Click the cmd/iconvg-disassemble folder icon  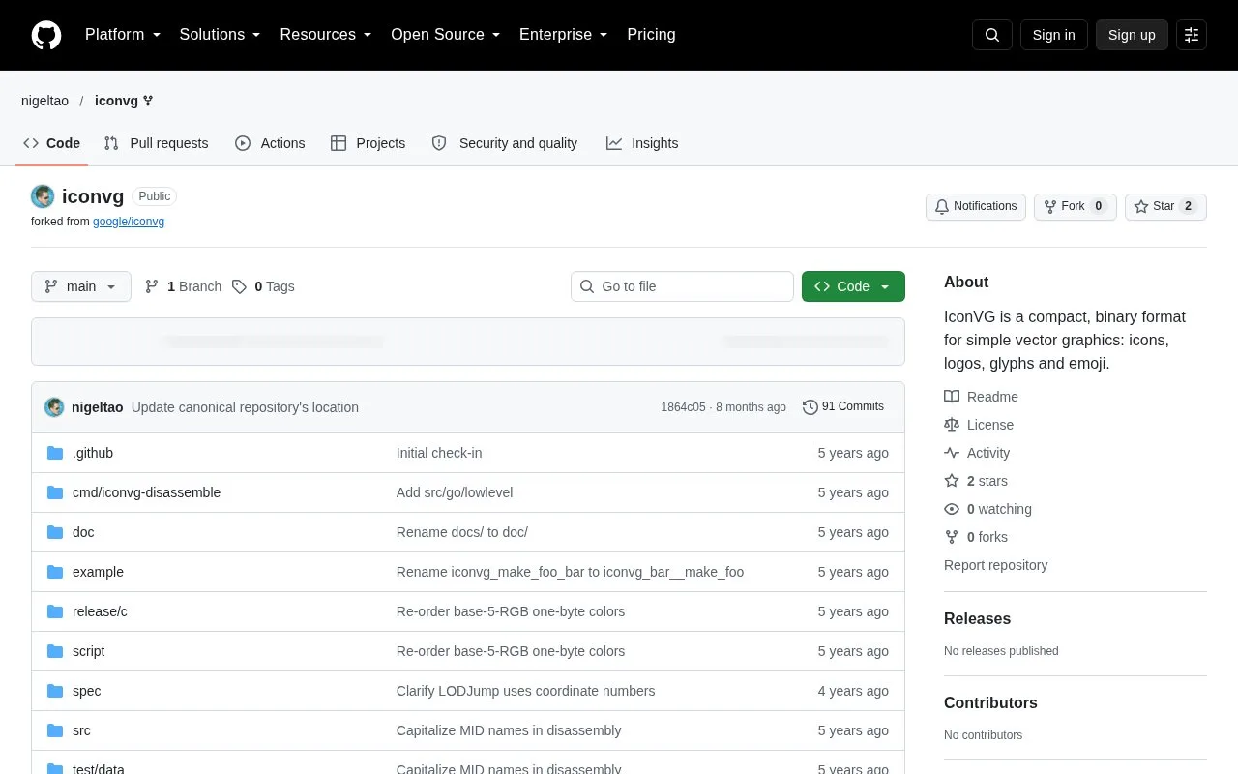pos(55,492)
